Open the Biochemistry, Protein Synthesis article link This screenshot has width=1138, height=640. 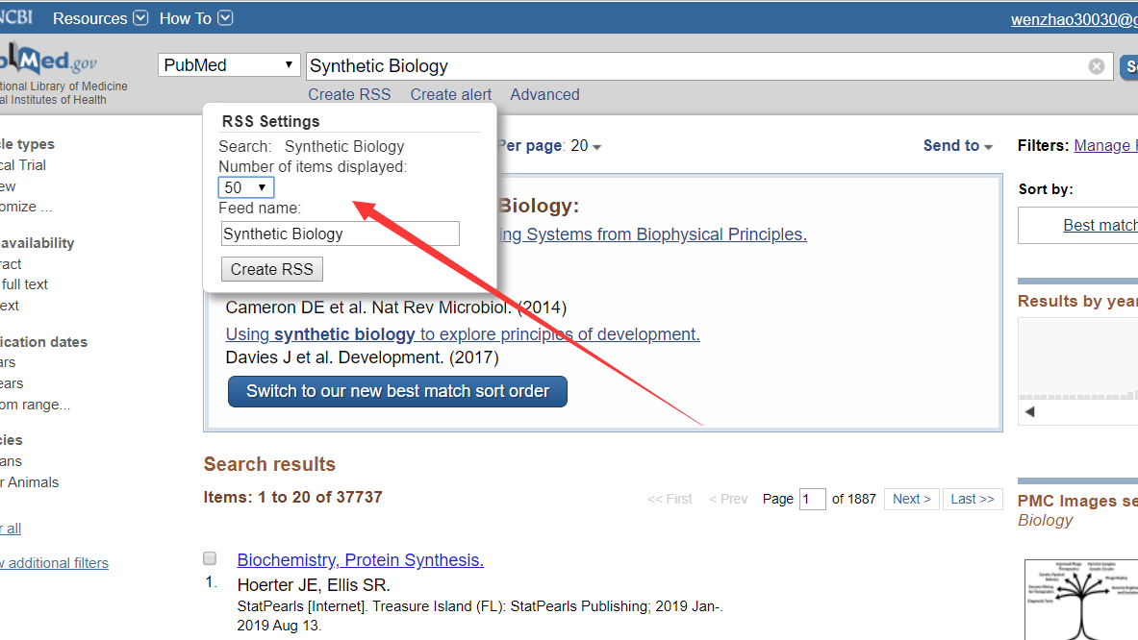361,560
